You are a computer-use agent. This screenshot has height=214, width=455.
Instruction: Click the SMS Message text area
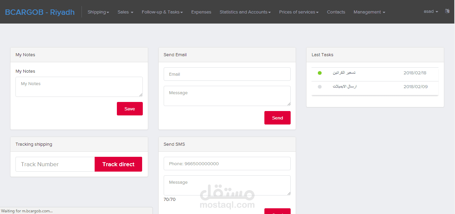(227, 185)
